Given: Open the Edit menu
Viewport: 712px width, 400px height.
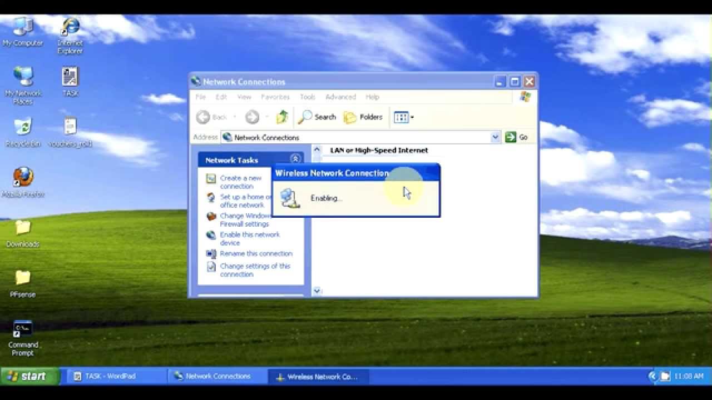Looking at the screenshot, I should (221, 97).
